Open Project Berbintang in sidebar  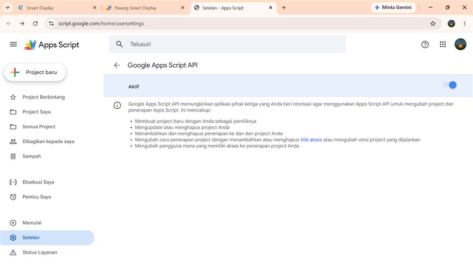point(44,97)
